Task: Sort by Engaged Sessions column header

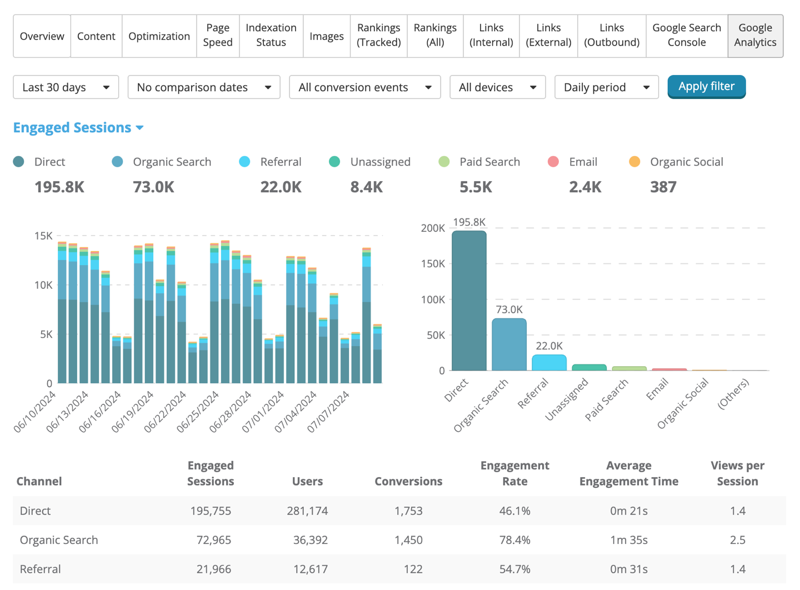Action: [211, 473]
